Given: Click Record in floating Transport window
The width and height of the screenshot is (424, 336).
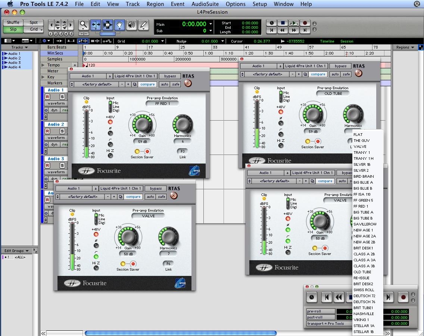Looking at the screenshot, I should 403,297.
